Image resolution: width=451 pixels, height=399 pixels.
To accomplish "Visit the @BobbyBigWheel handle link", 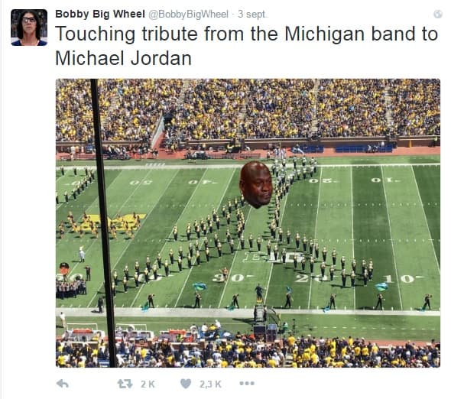I will pos(188,14).
